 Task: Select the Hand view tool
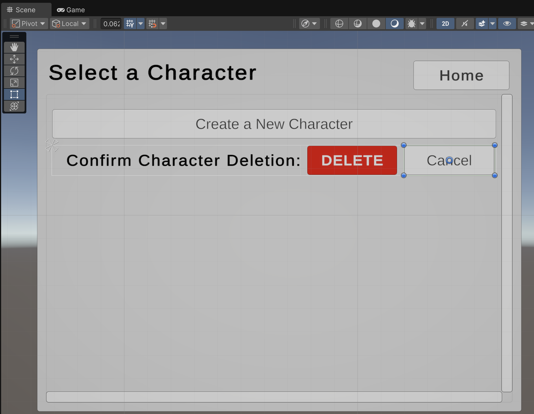14,47
